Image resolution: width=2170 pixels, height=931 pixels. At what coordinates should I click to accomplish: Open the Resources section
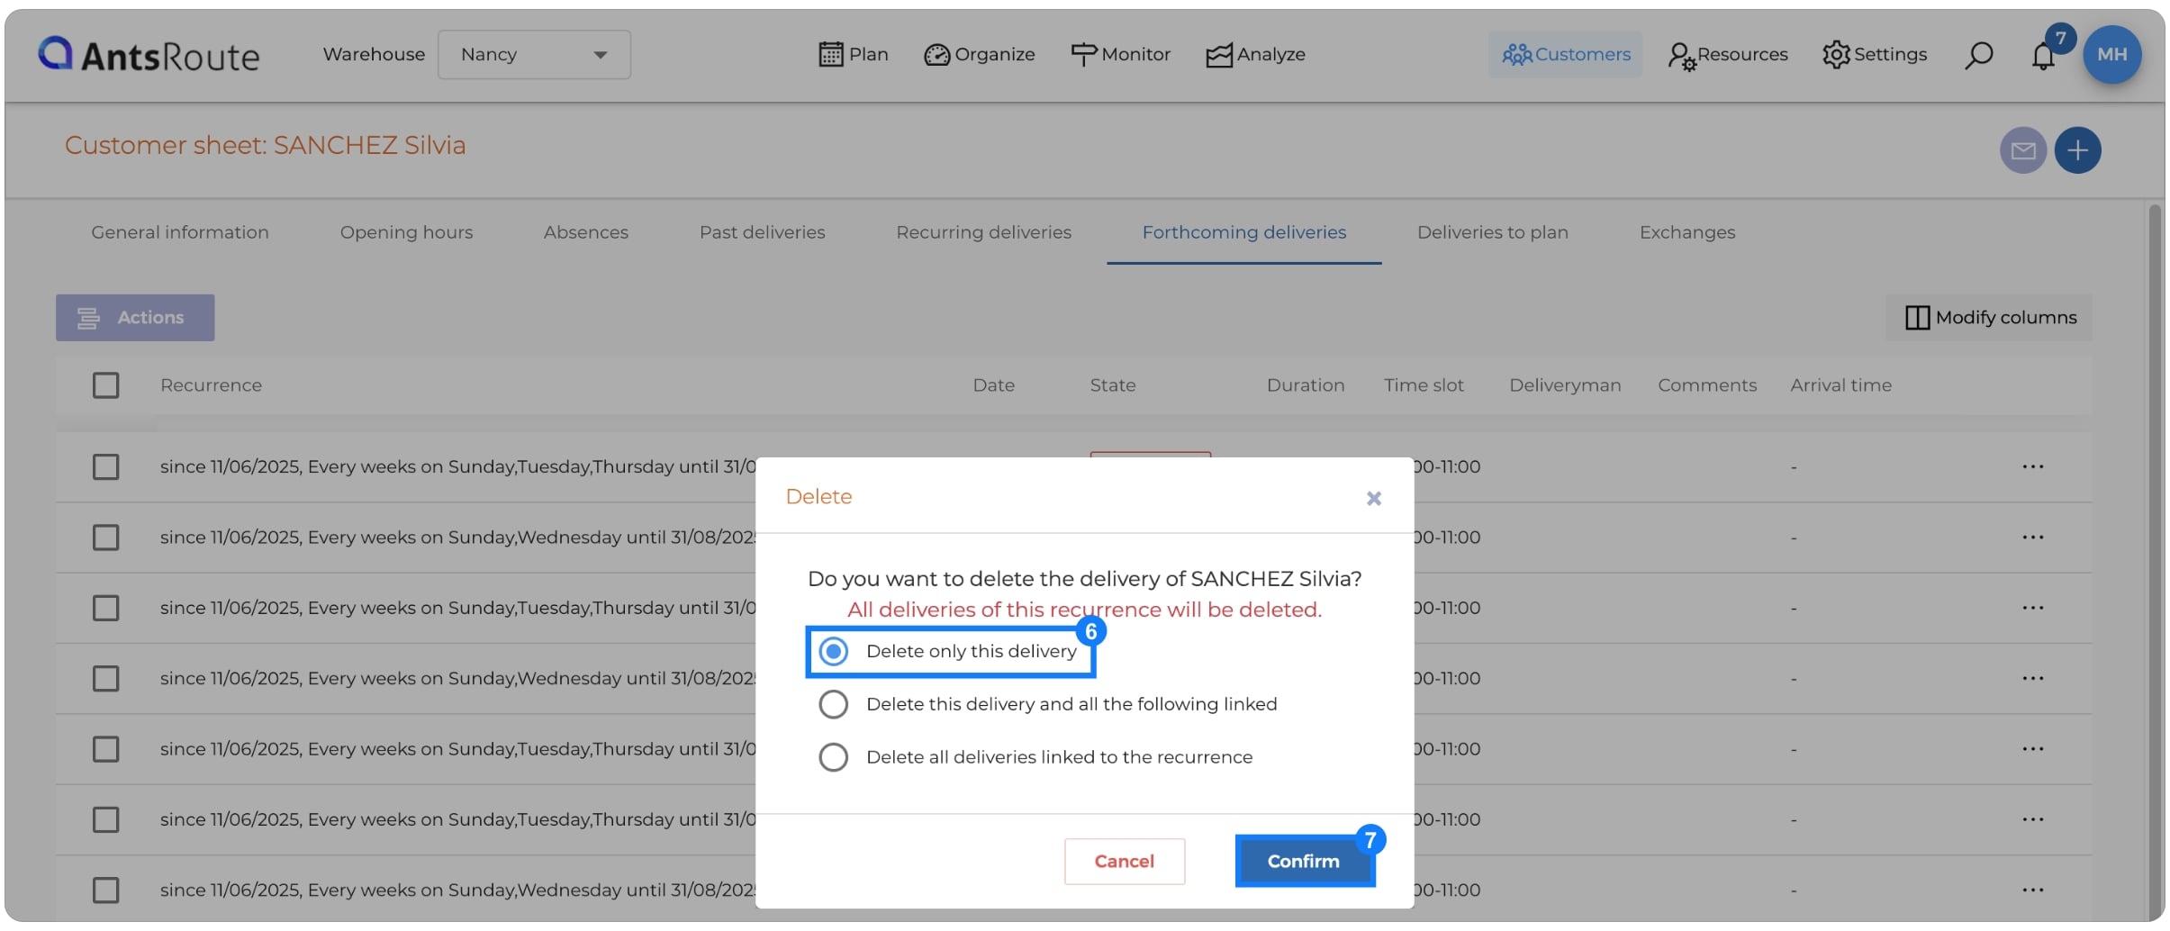pyautogui.click(x=1727, y=54)
